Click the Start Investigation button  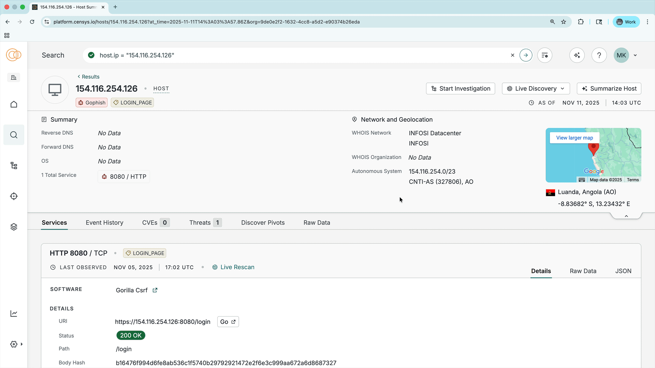(461, 89)
